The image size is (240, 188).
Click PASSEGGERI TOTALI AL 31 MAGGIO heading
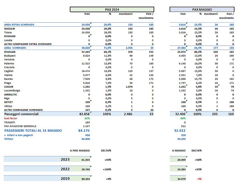tap(33, 131)
